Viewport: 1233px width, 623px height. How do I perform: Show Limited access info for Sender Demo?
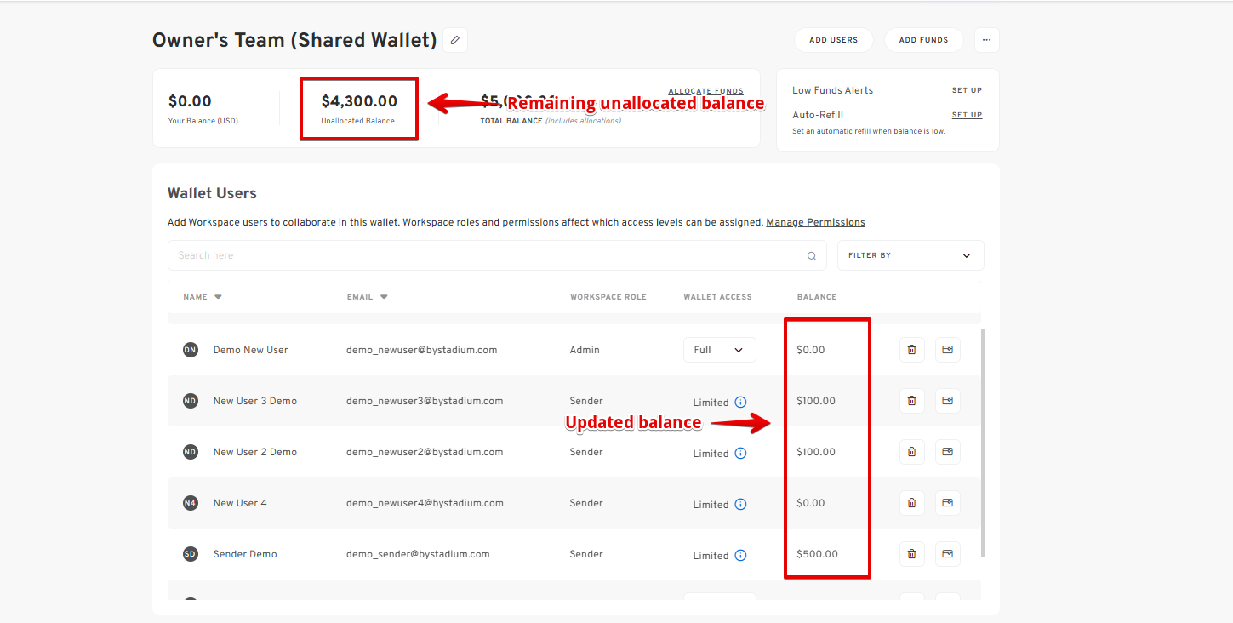[740, 556]
